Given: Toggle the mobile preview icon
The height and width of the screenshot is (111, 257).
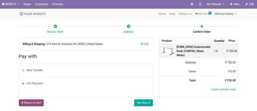Looking at the screenshot, I should click(x=200, y=4).
